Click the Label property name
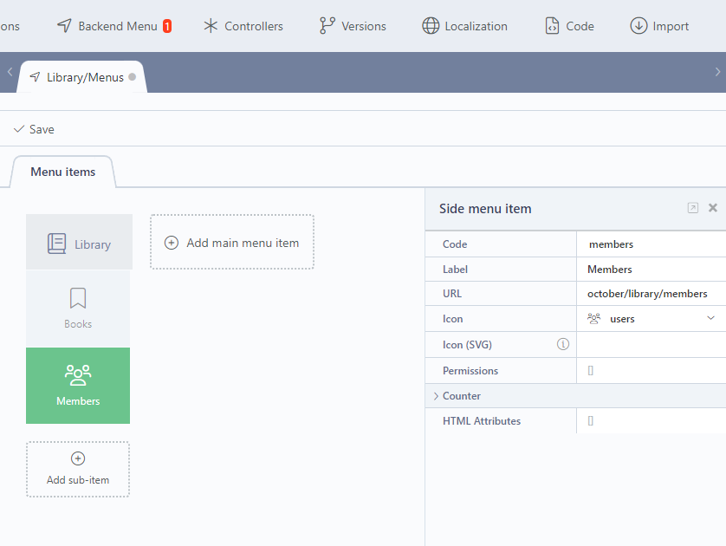This screenshot has width=726, height=546. (x=455, y=269)
